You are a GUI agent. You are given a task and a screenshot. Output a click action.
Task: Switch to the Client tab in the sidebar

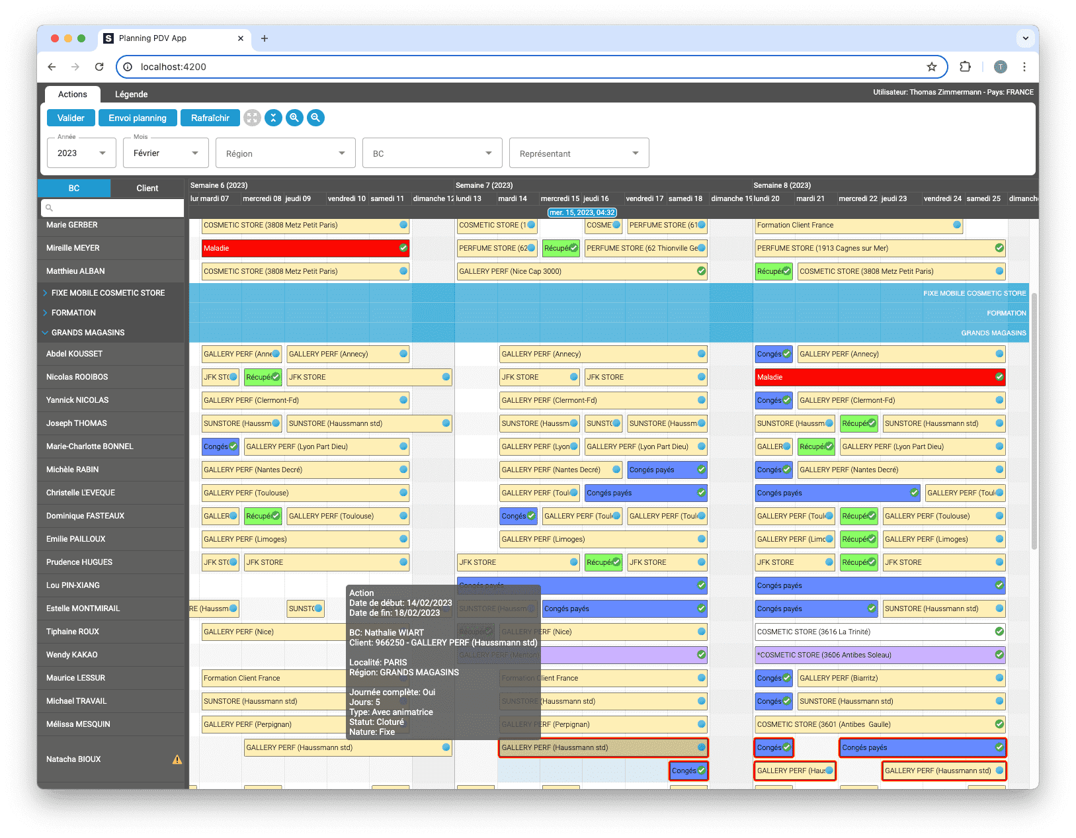coord(147,188)
